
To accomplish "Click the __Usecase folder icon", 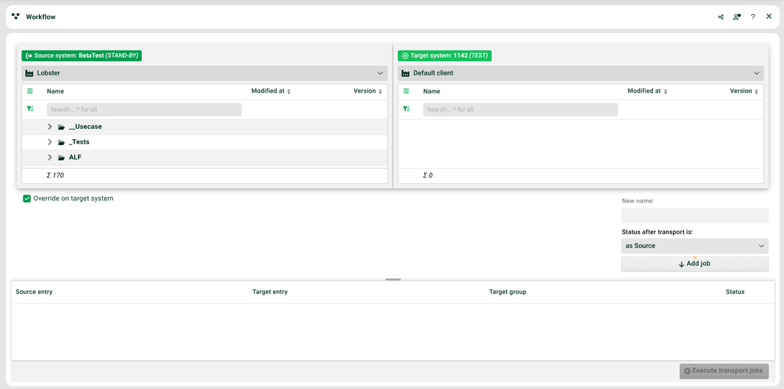I will click(61, 127).
